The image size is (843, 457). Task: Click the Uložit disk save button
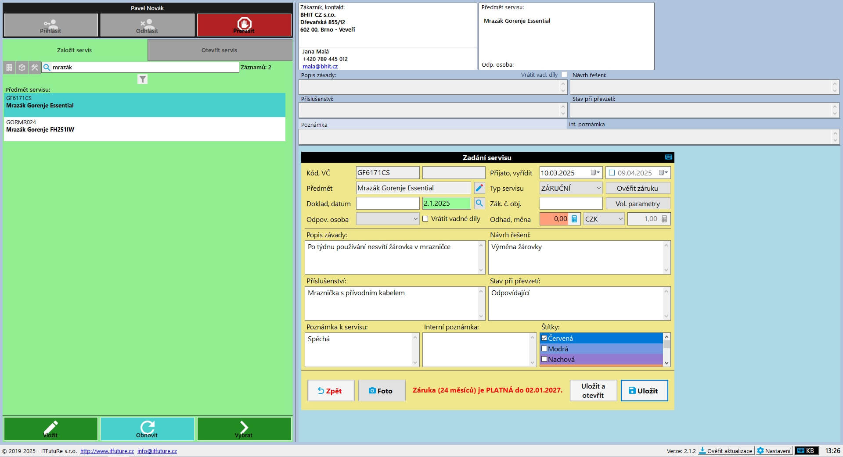coord(644,390)
